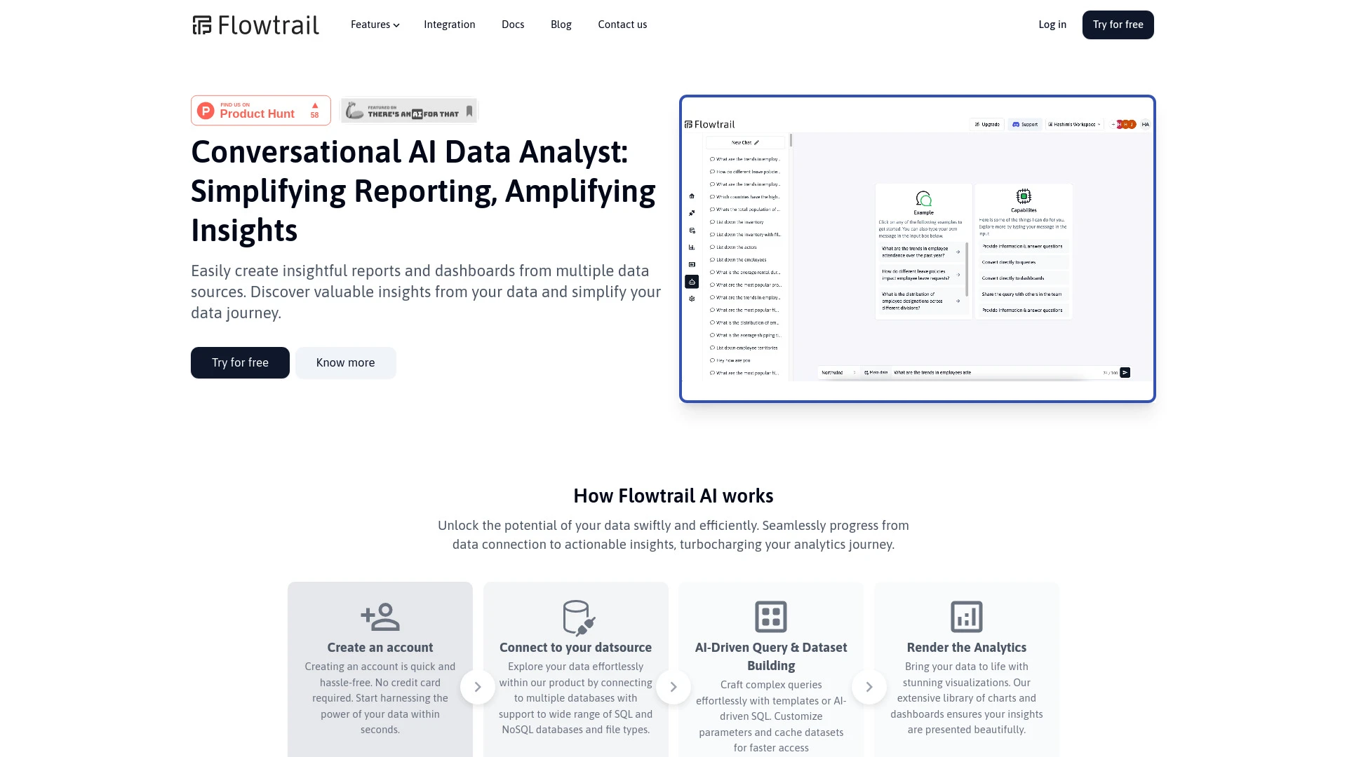
Task: Click the Know more button
Action: (x=345, y=362)
